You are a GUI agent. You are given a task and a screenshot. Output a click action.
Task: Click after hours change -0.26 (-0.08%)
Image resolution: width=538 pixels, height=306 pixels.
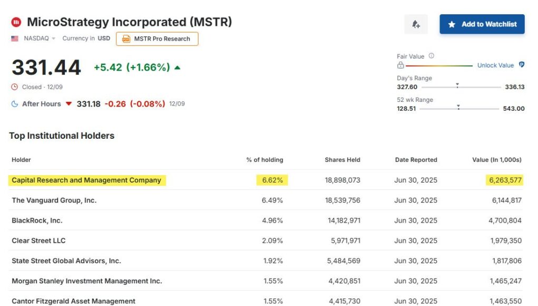tap(135, 104)
